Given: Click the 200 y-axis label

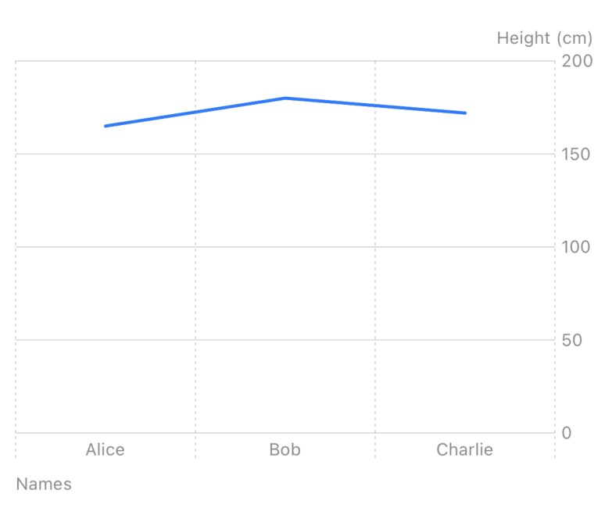Looking at the screenshot, I should click(577, 61).
